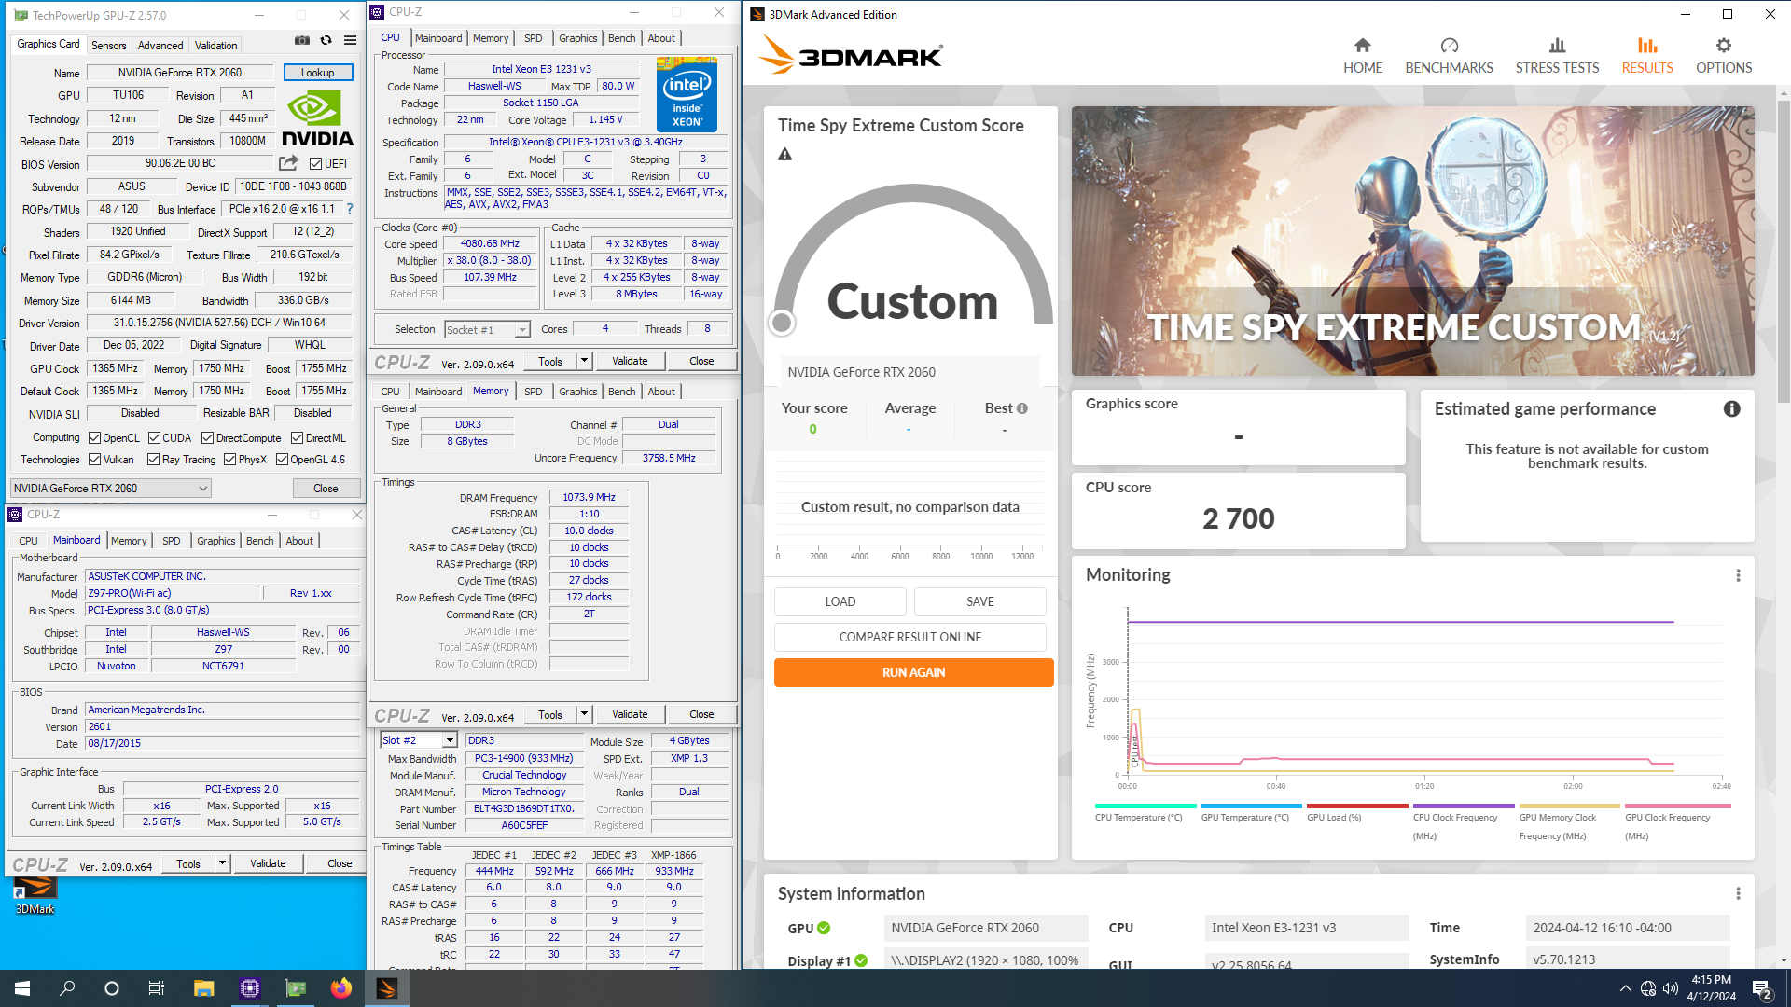Open 3DMark RESULTS section
Screen dimensions: 1791x1007
[x=1647, y=56]
